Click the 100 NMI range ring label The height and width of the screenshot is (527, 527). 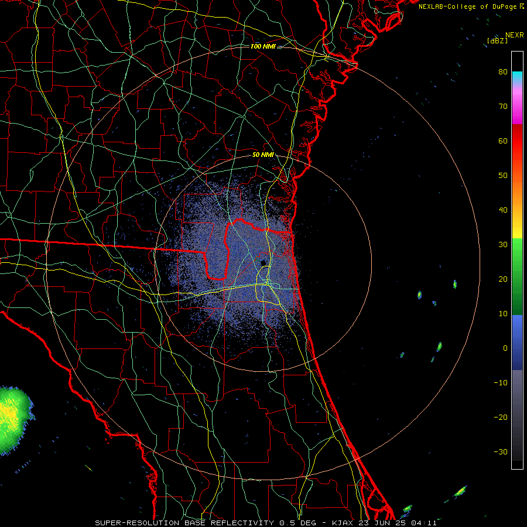click(263, 46)
